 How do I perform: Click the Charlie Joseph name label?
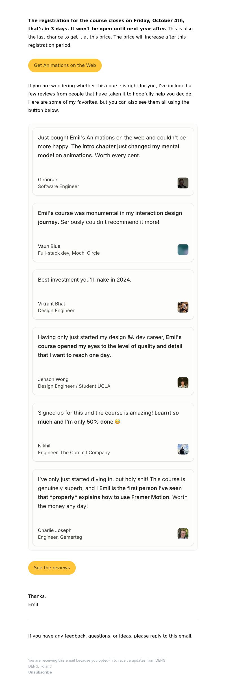[x=55, y=530]
